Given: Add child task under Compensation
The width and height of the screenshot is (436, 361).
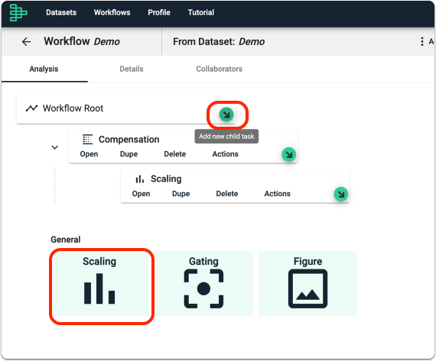Looking at the screenshot, I should tap(288, 154).
